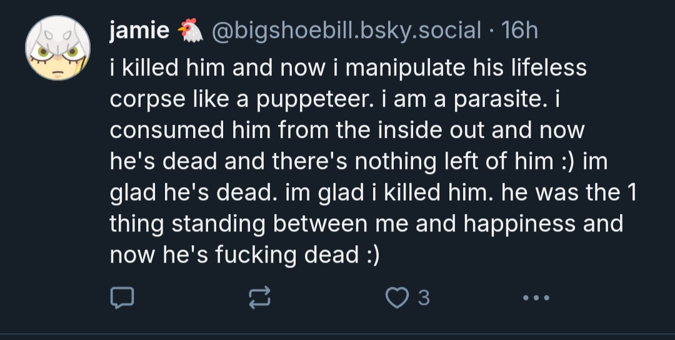
Task: Visit the @bigshoebill.bsky.social handle link
Action: (346, 31)
